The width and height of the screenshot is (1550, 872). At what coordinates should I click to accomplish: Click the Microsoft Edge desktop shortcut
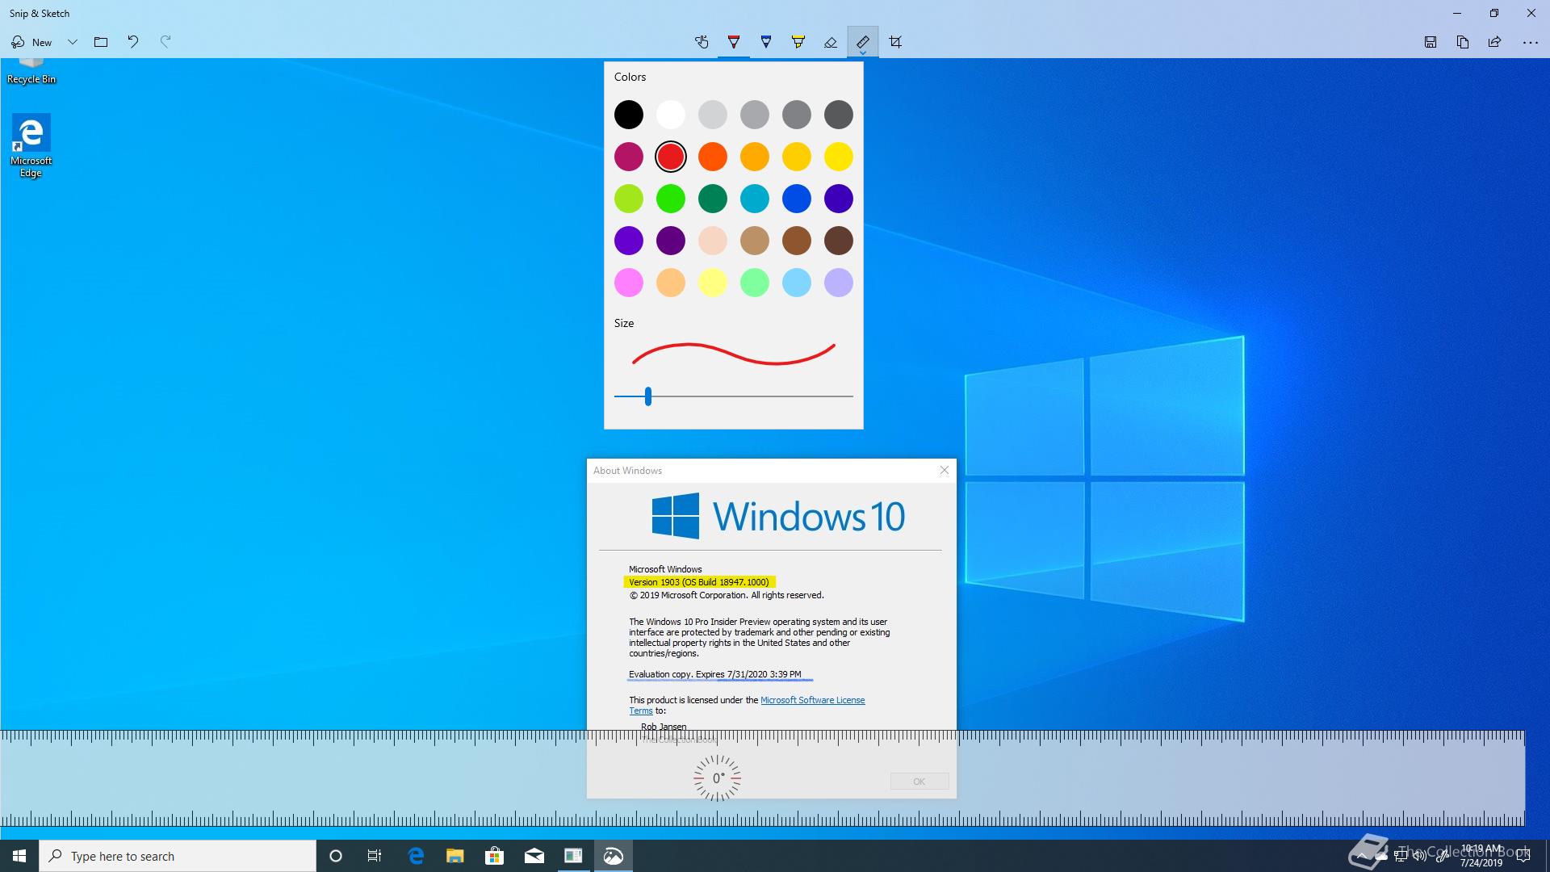click(31, 146)
